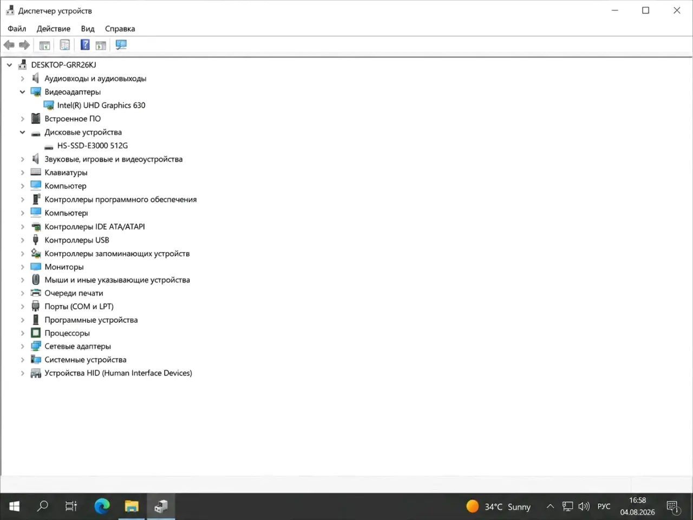Open the Вид menu
This screenshot has width=693, height=520.
pos(88,29)
